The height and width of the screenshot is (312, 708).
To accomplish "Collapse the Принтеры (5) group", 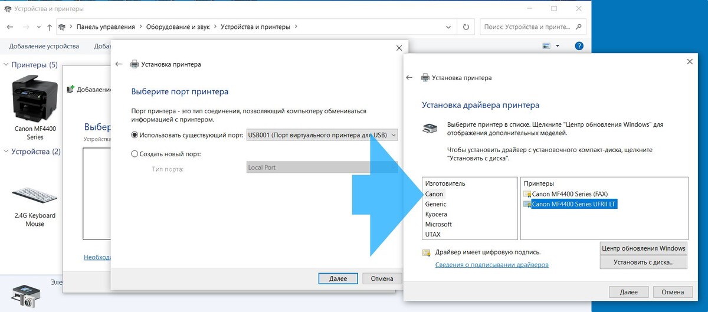I will click(x=6, y=65).
